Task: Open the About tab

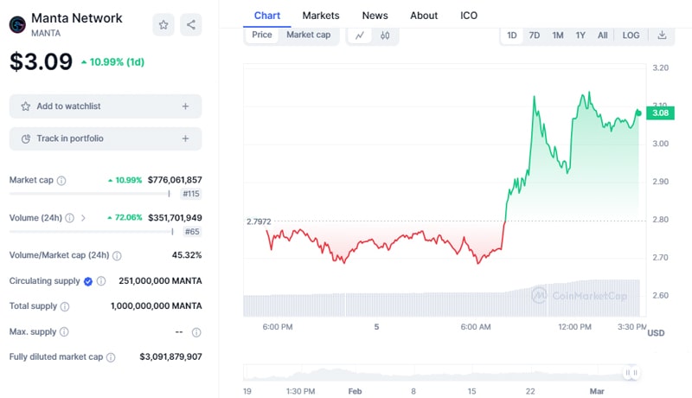Action: point(424,16)
